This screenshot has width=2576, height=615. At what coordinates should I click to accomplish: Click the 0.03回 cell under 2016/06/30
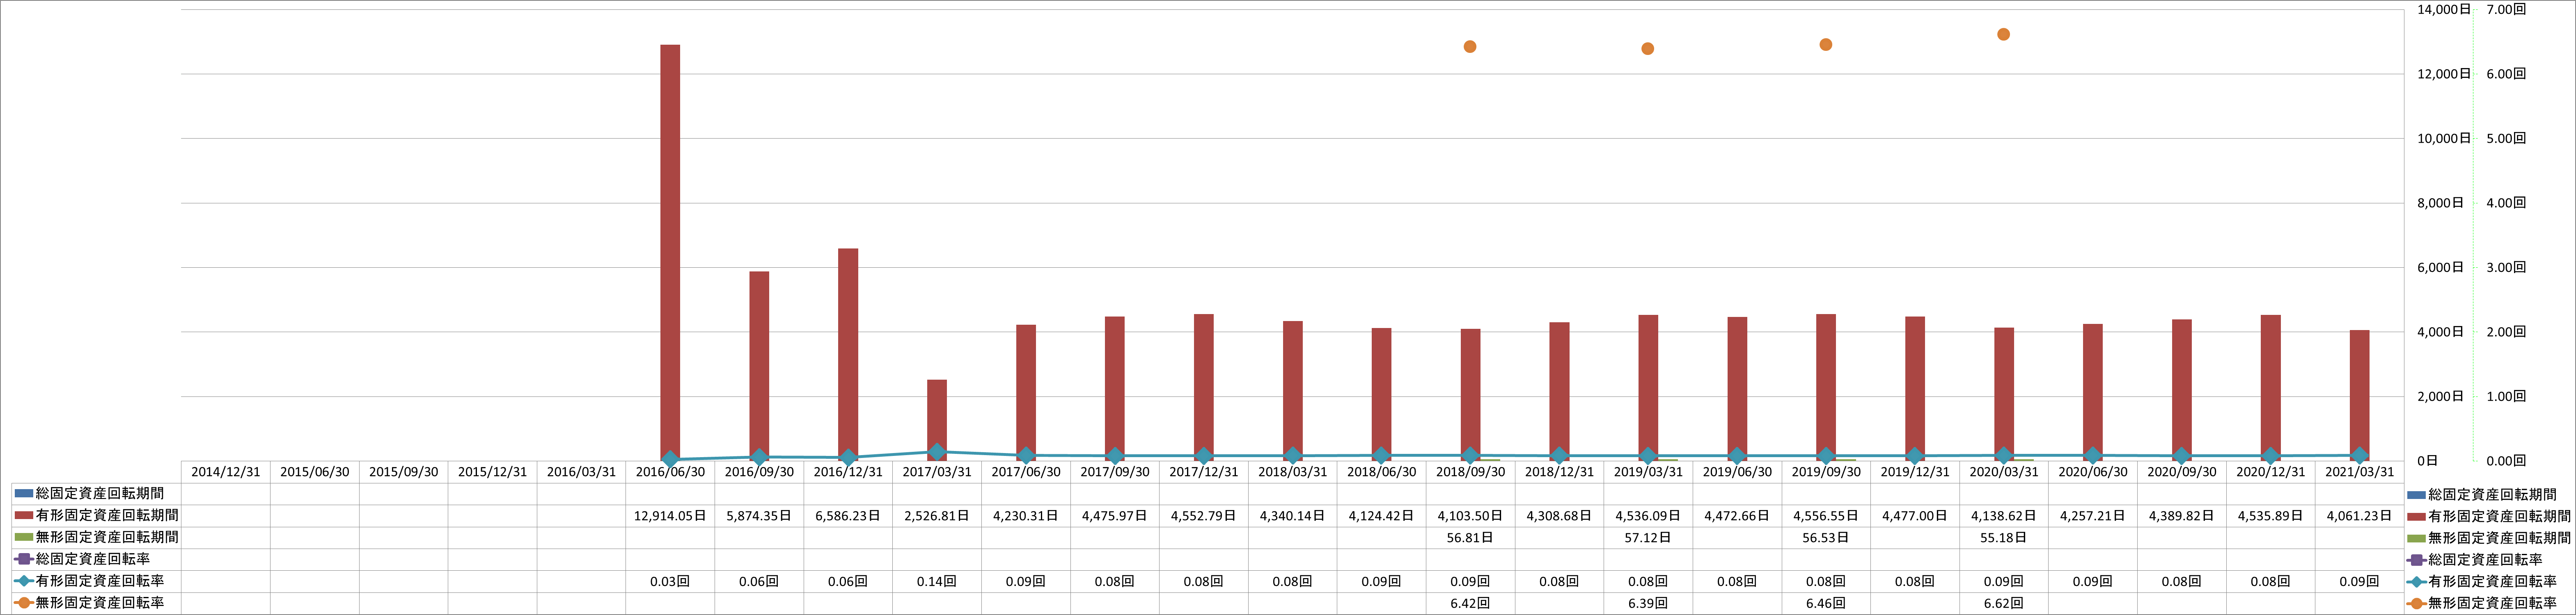(670, 581)
